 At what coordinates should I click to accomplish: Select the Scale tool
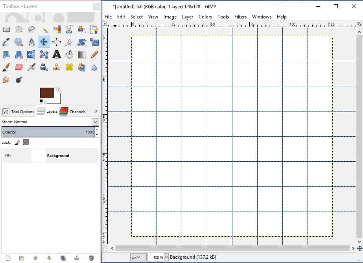94,42
